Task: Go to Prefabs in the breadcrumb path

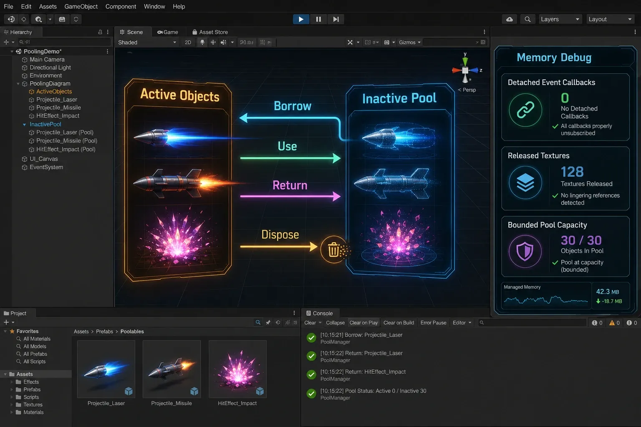Action: (x=104, y=332)
